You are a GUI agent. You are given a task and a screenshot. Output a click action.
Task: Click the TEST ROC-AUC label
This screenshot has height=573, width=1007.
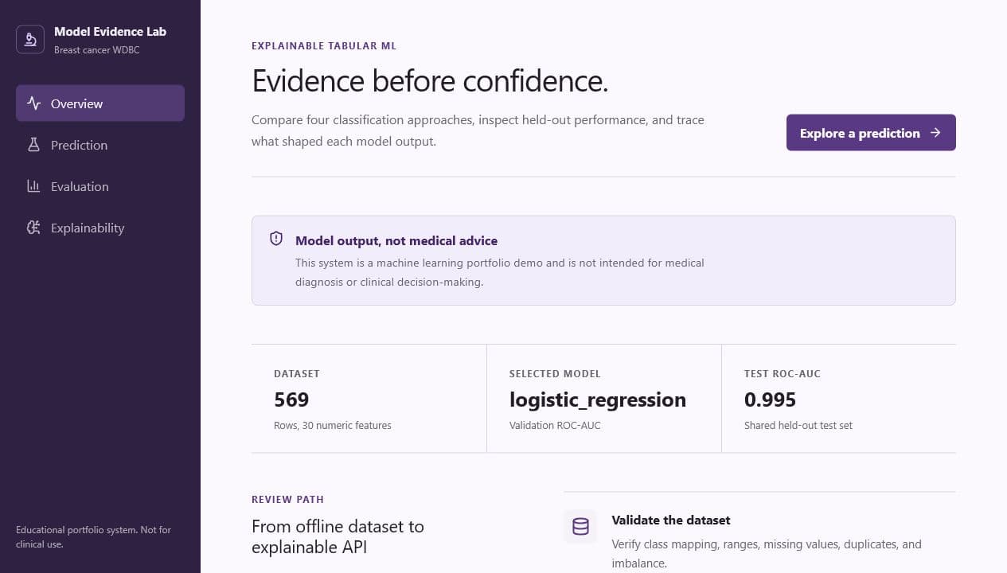point(783,374)
